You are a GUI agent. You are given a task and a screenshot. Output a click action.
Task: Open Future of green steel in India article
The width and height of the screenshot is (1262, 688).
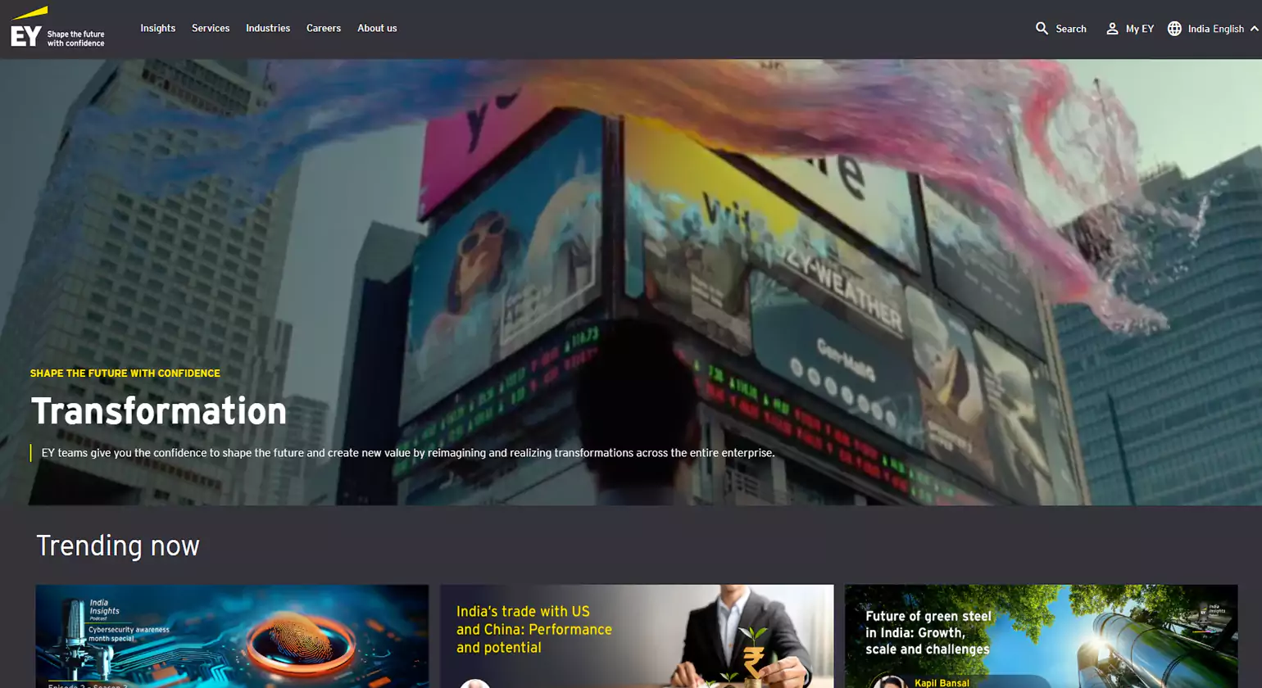pos(928,632)
